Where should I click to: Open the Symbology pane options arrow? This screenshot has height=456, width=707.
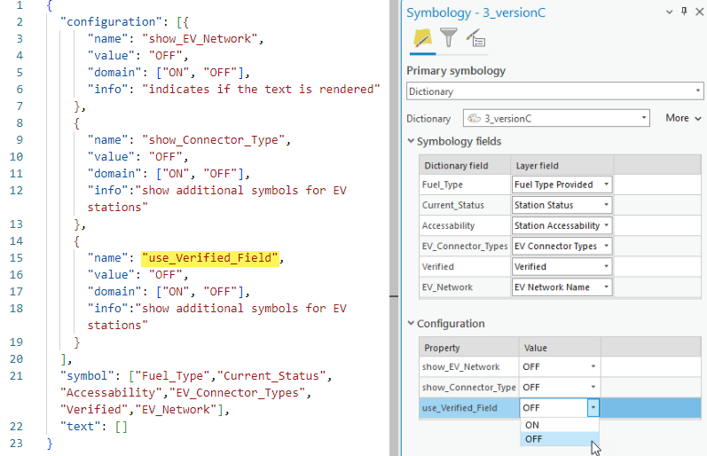(x=668, y=12)
